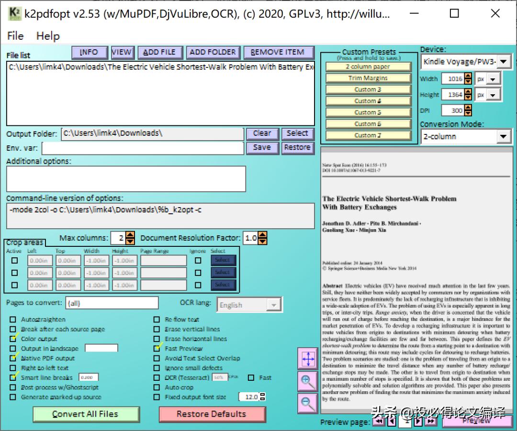
Task: Toggle Autostraighten checkbox
Action: [13, 319]
